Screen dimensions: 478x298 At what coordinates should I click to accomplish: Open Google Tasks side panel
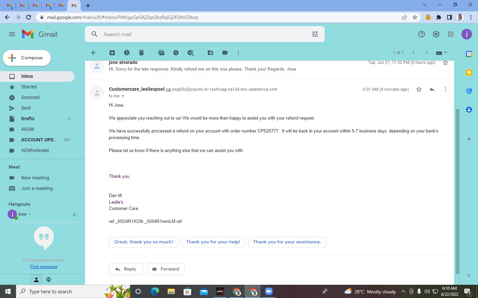click(469, 91)
